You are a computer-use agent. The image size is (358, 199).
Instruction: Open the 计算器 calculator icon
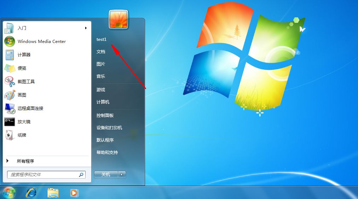click(10, 55)
